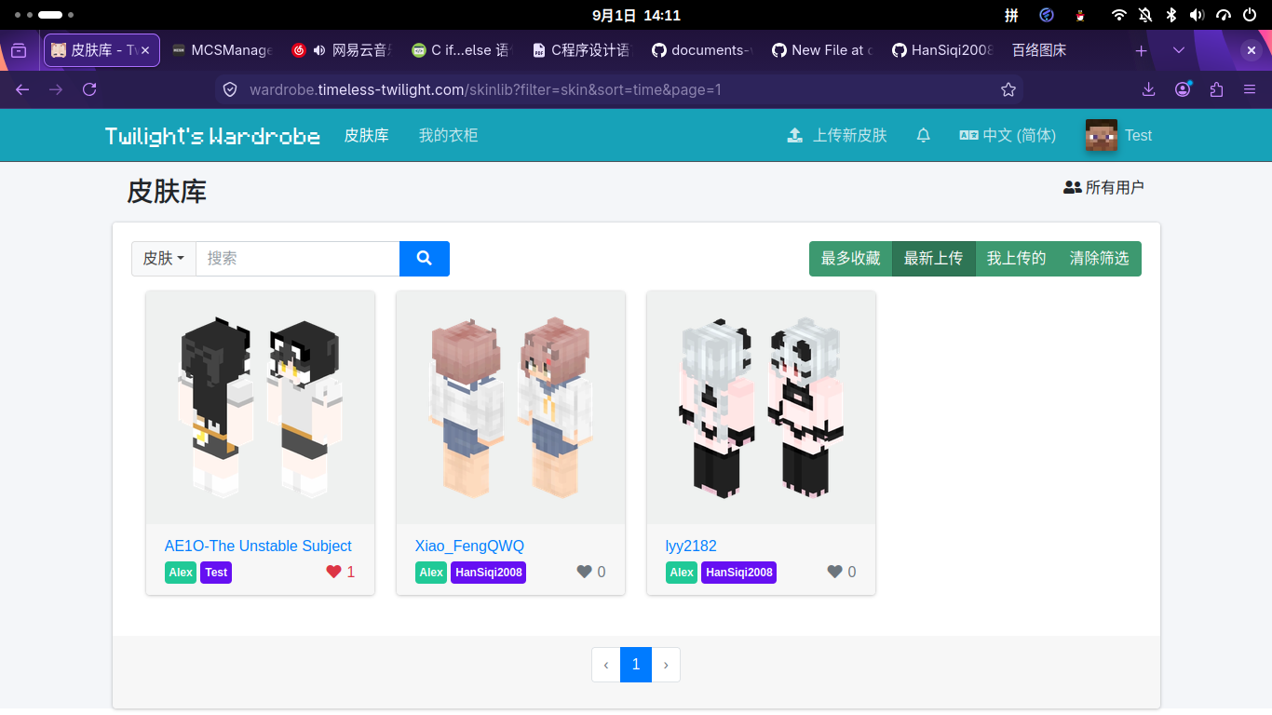The image size is (1272, 715).
Task: Click site security shield icon in address bar
Action: pos(230,90)
